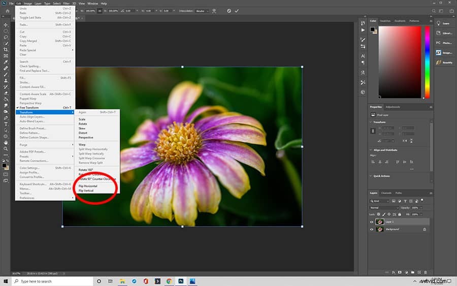457x286 pixels.
Task: Select the Move tool in the toolbar
Action: tap(6, 25)
